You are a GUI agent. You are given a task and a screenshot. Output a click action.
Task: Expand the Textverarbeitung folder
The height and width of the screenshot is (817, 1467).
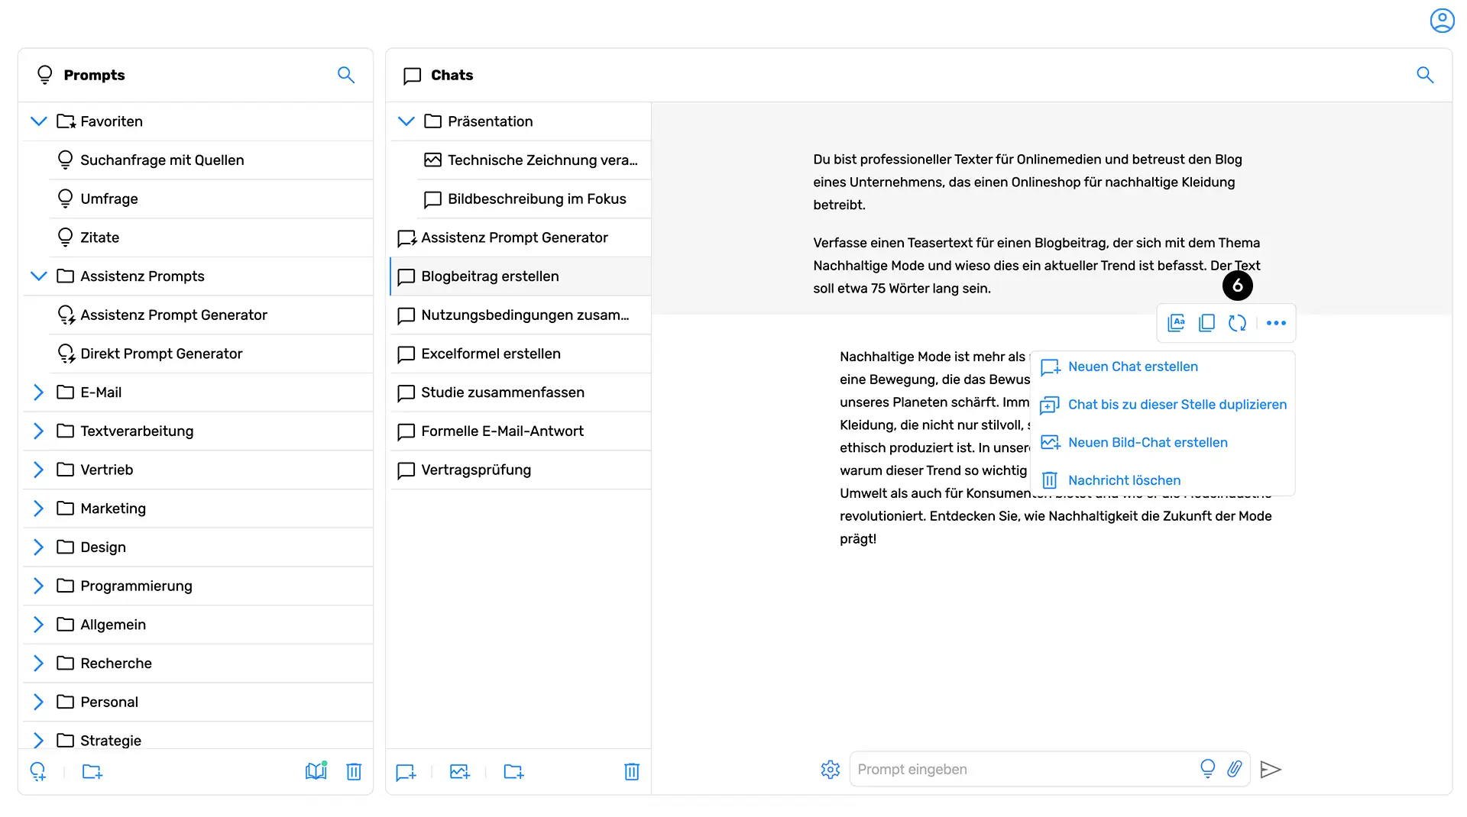click(x=39, y=431)
